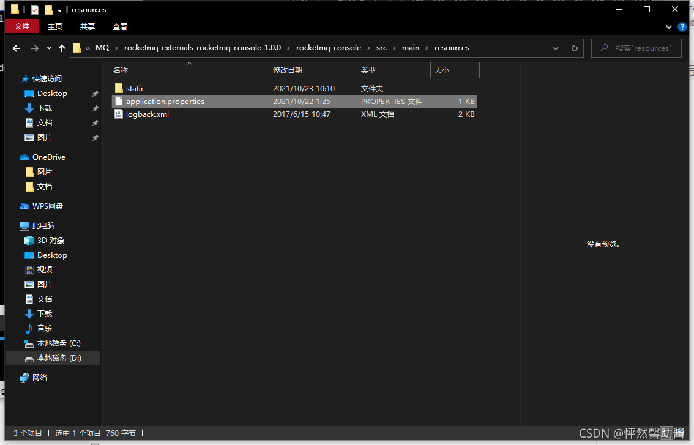This screenshot has height=445, width=694.
Task: Open 视频 under 此电脑
Action: 45,270
